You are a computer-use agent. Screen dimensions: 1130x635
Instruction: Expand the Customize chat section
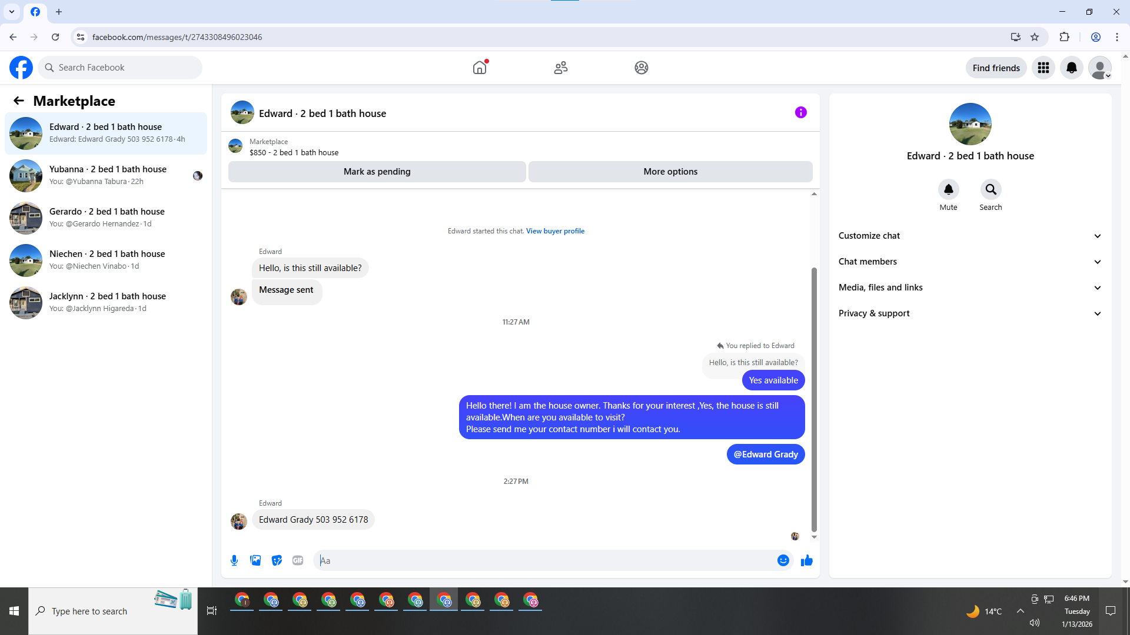(x=970, y=236)
